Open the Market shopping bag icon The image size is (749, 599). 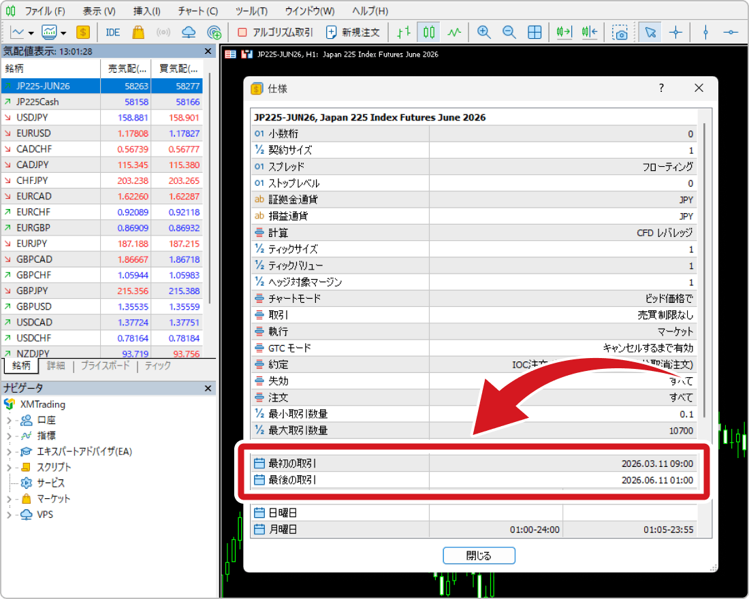click(x=138, y=32)
